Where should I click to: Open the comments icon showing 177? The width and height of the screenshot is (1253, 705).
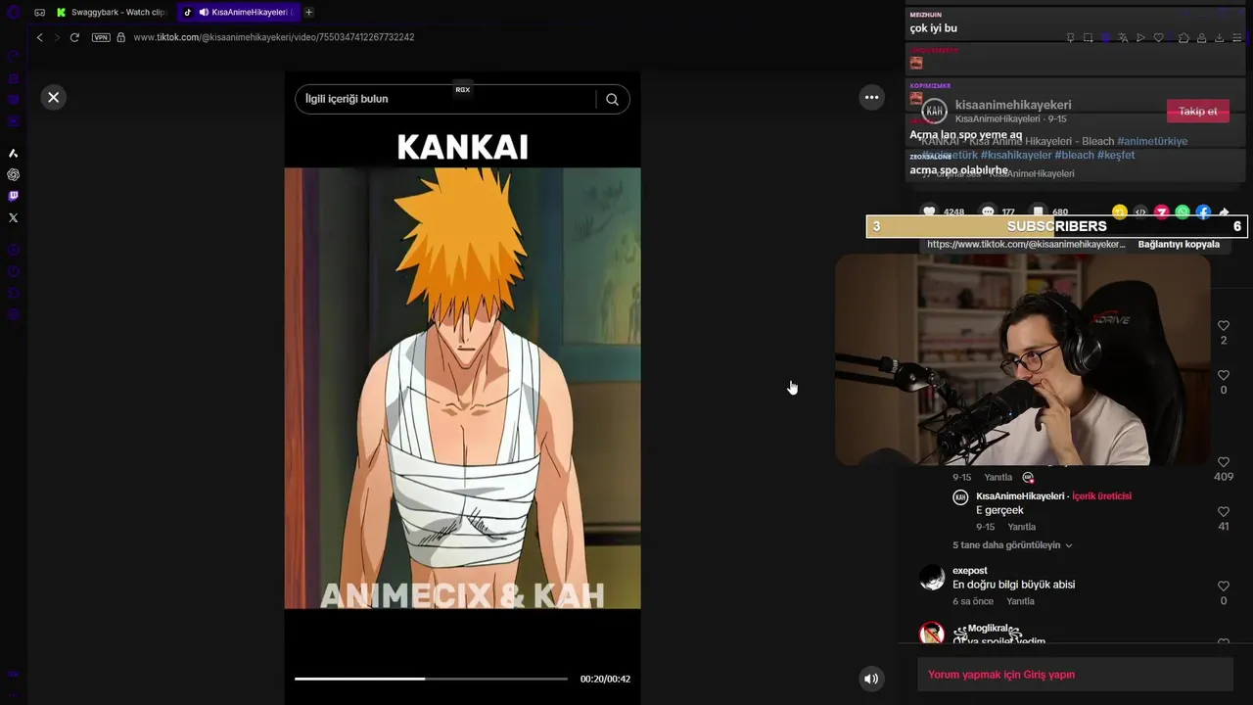tap(988, 211)
